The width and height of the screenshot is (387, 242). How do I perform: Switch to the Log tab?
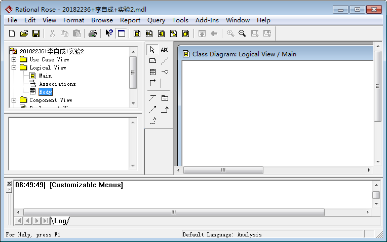pyautogui.click(x=60, y=221)
